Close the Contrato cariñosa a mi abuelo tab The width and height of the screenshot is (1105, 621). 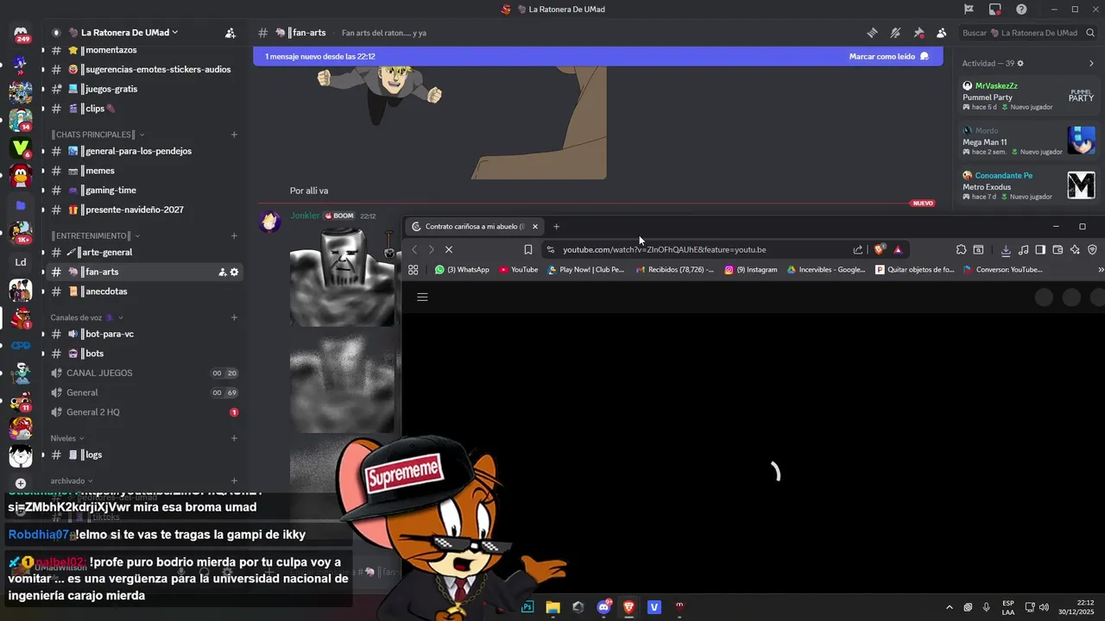click(534, 227)
